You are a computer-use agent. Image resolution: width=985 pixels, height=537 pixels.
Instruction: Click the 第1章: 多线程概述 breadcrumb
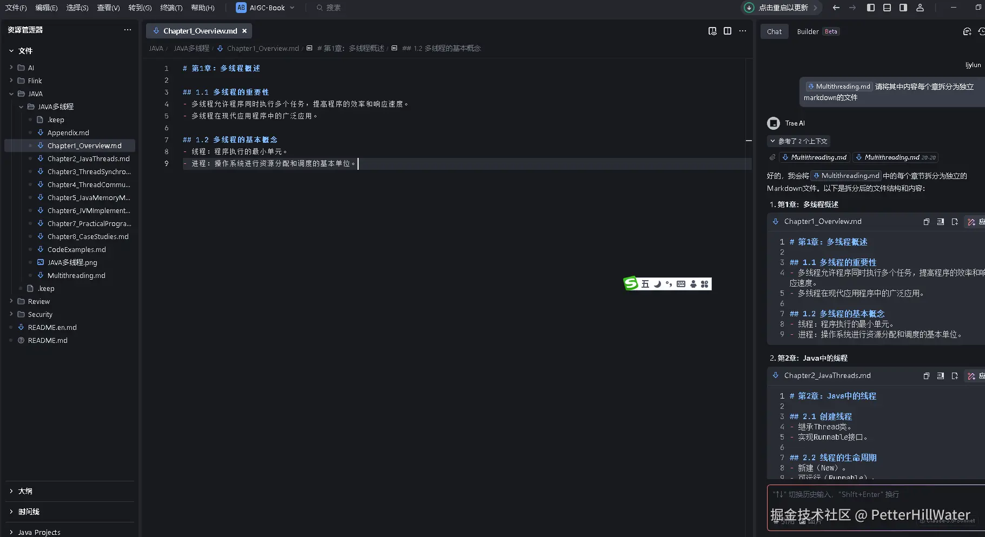(x=351, y=48)
